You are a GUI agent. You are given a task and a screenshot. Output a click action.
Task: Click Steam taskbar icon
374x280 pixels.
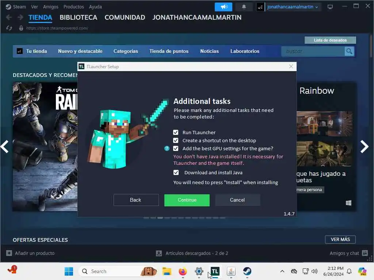point(247,271)
